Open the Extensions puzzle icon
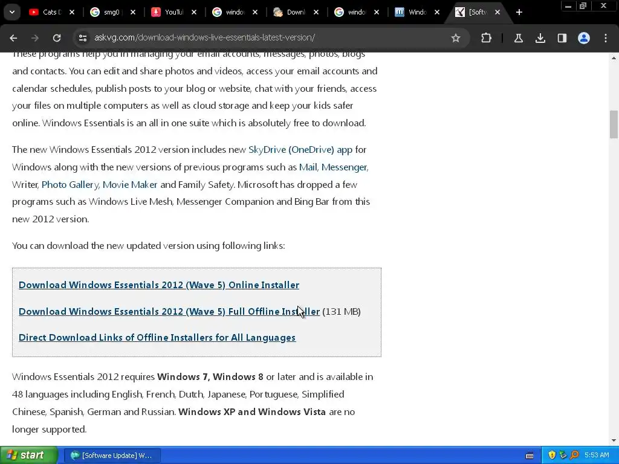619x464 pixels. (487, 38)
